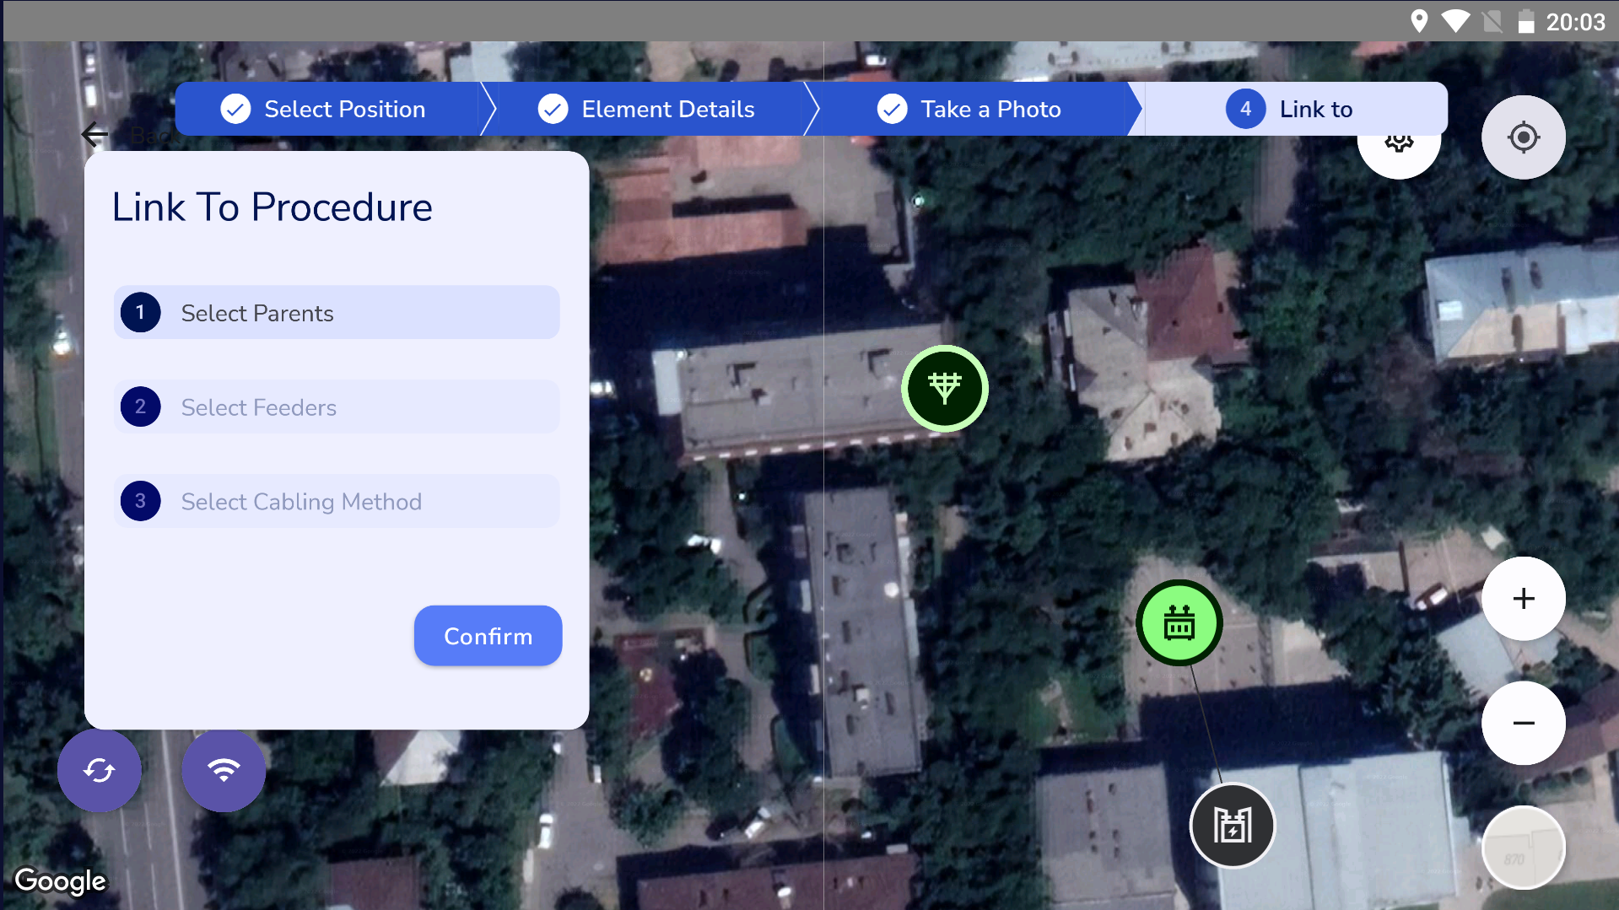Screen dimensions: 1619x910
Task: Go to the Select Position step
Action: pos(326,110)
